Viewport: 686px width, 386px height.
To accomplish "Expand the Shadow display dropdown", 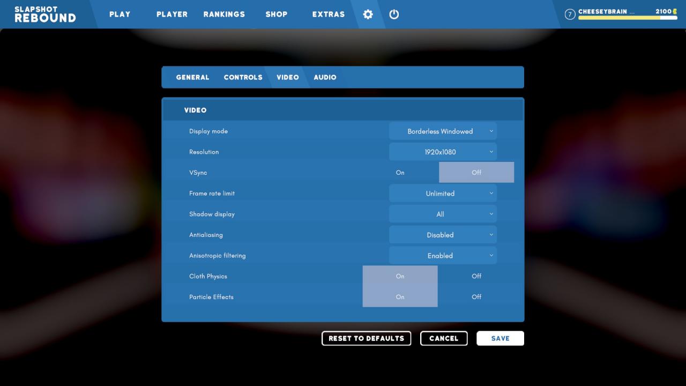I will coord(443,214).
